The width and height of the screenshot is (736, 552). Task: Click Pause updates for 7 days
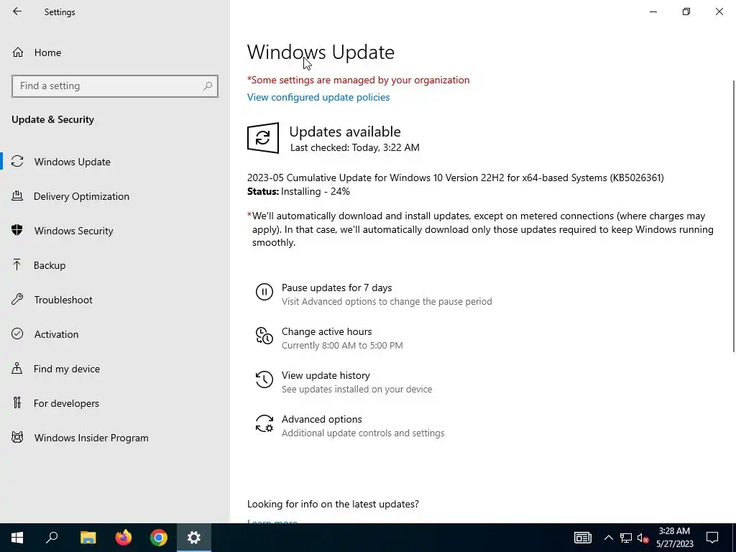(336, 287)
